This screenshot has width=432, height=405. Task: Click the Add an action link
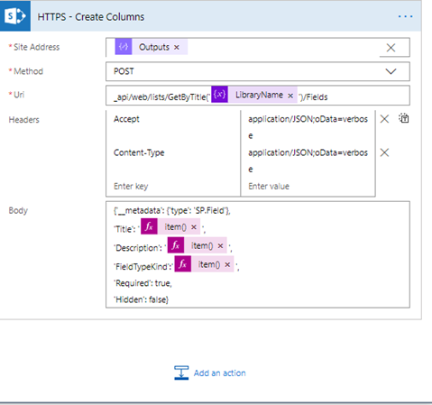(220, 373)
